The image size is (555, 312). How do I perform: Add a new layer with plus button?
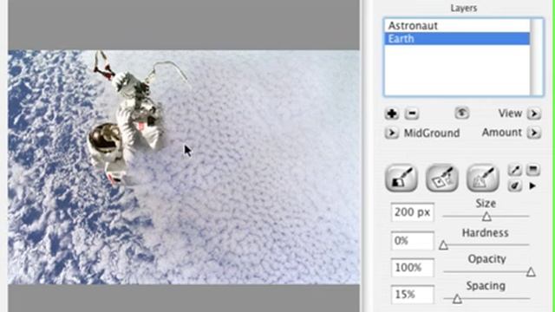tap(392, 114)
